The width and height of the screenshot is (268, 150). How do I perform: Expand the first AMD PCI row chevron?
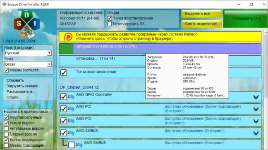pos(256,109)
